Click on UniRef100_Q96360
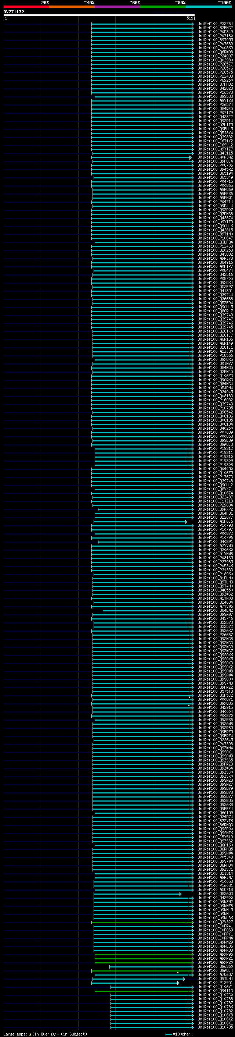Image resolution: width=235 pixels, height=1037 pixels. 215,966
